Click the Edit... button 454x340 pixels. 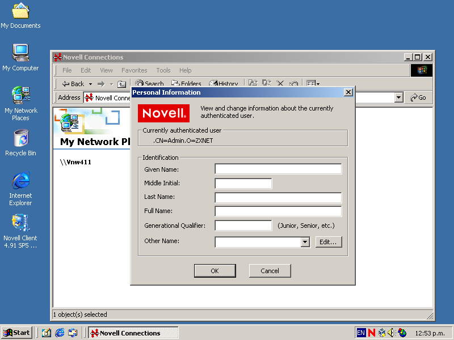[329, 242]
